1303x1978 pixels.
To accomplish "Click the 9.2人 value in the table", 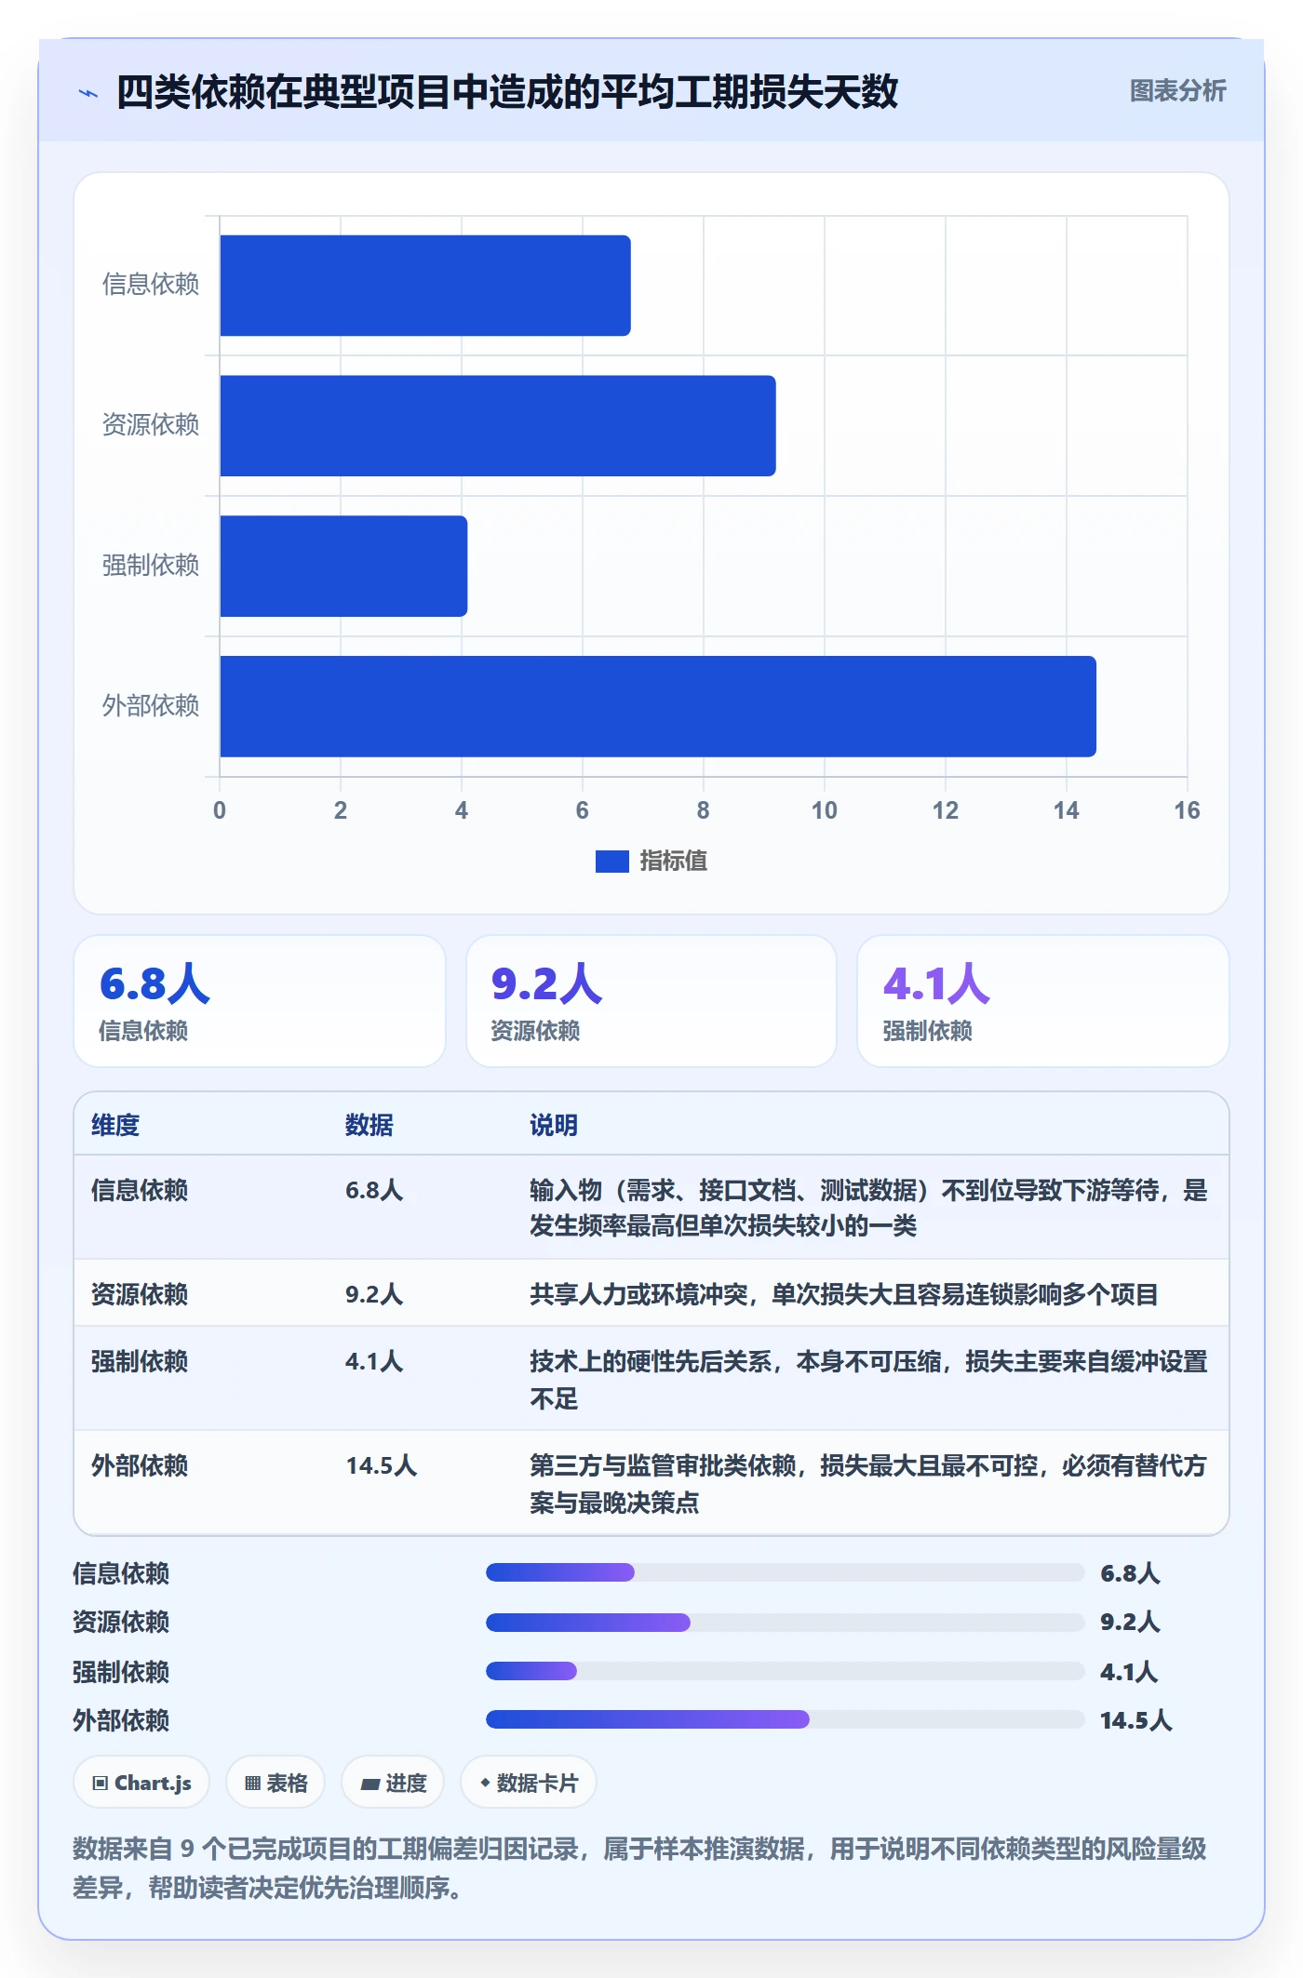I will pos(374,1295).
